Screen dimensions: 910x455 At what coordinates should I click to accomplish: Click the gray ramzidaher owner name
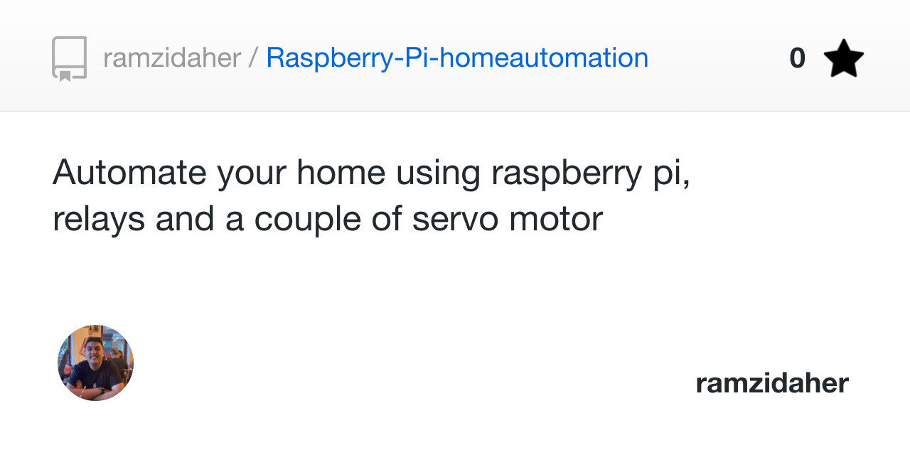[172, 58]
